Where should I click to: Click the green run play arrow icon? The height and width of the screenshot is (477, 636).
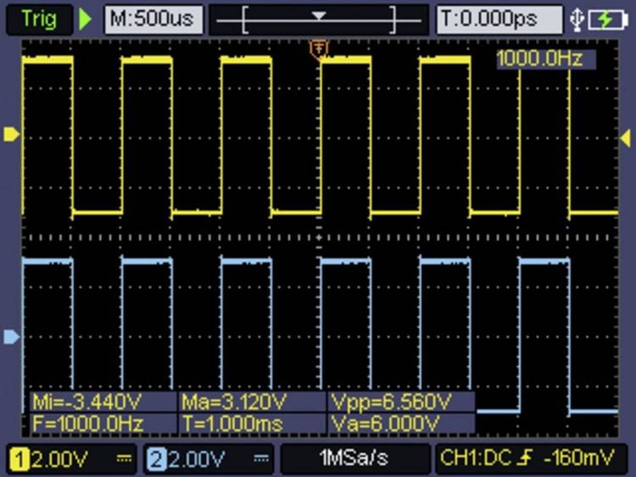click(85, 19)
